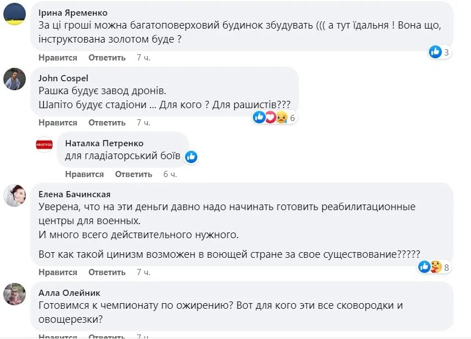
Task: Reply to John Cospel's comment
Action: (x=107, y=122)
